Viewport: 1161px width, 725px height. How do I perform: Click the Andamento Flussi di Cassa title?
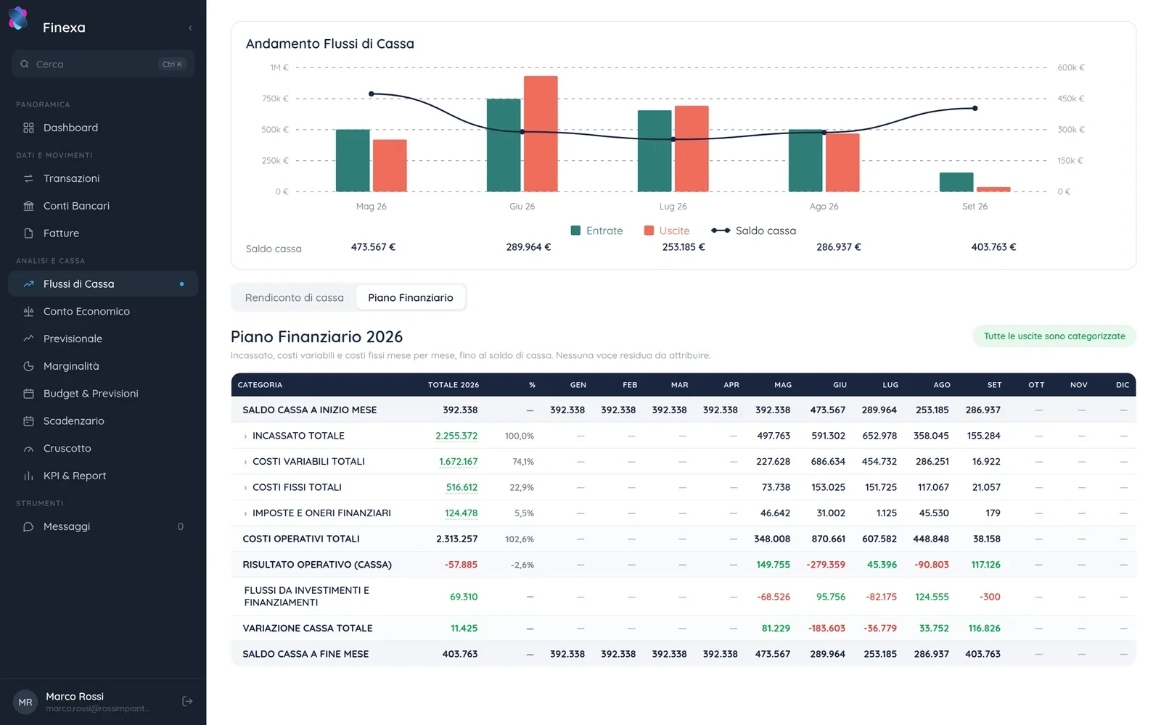point(330,43)
